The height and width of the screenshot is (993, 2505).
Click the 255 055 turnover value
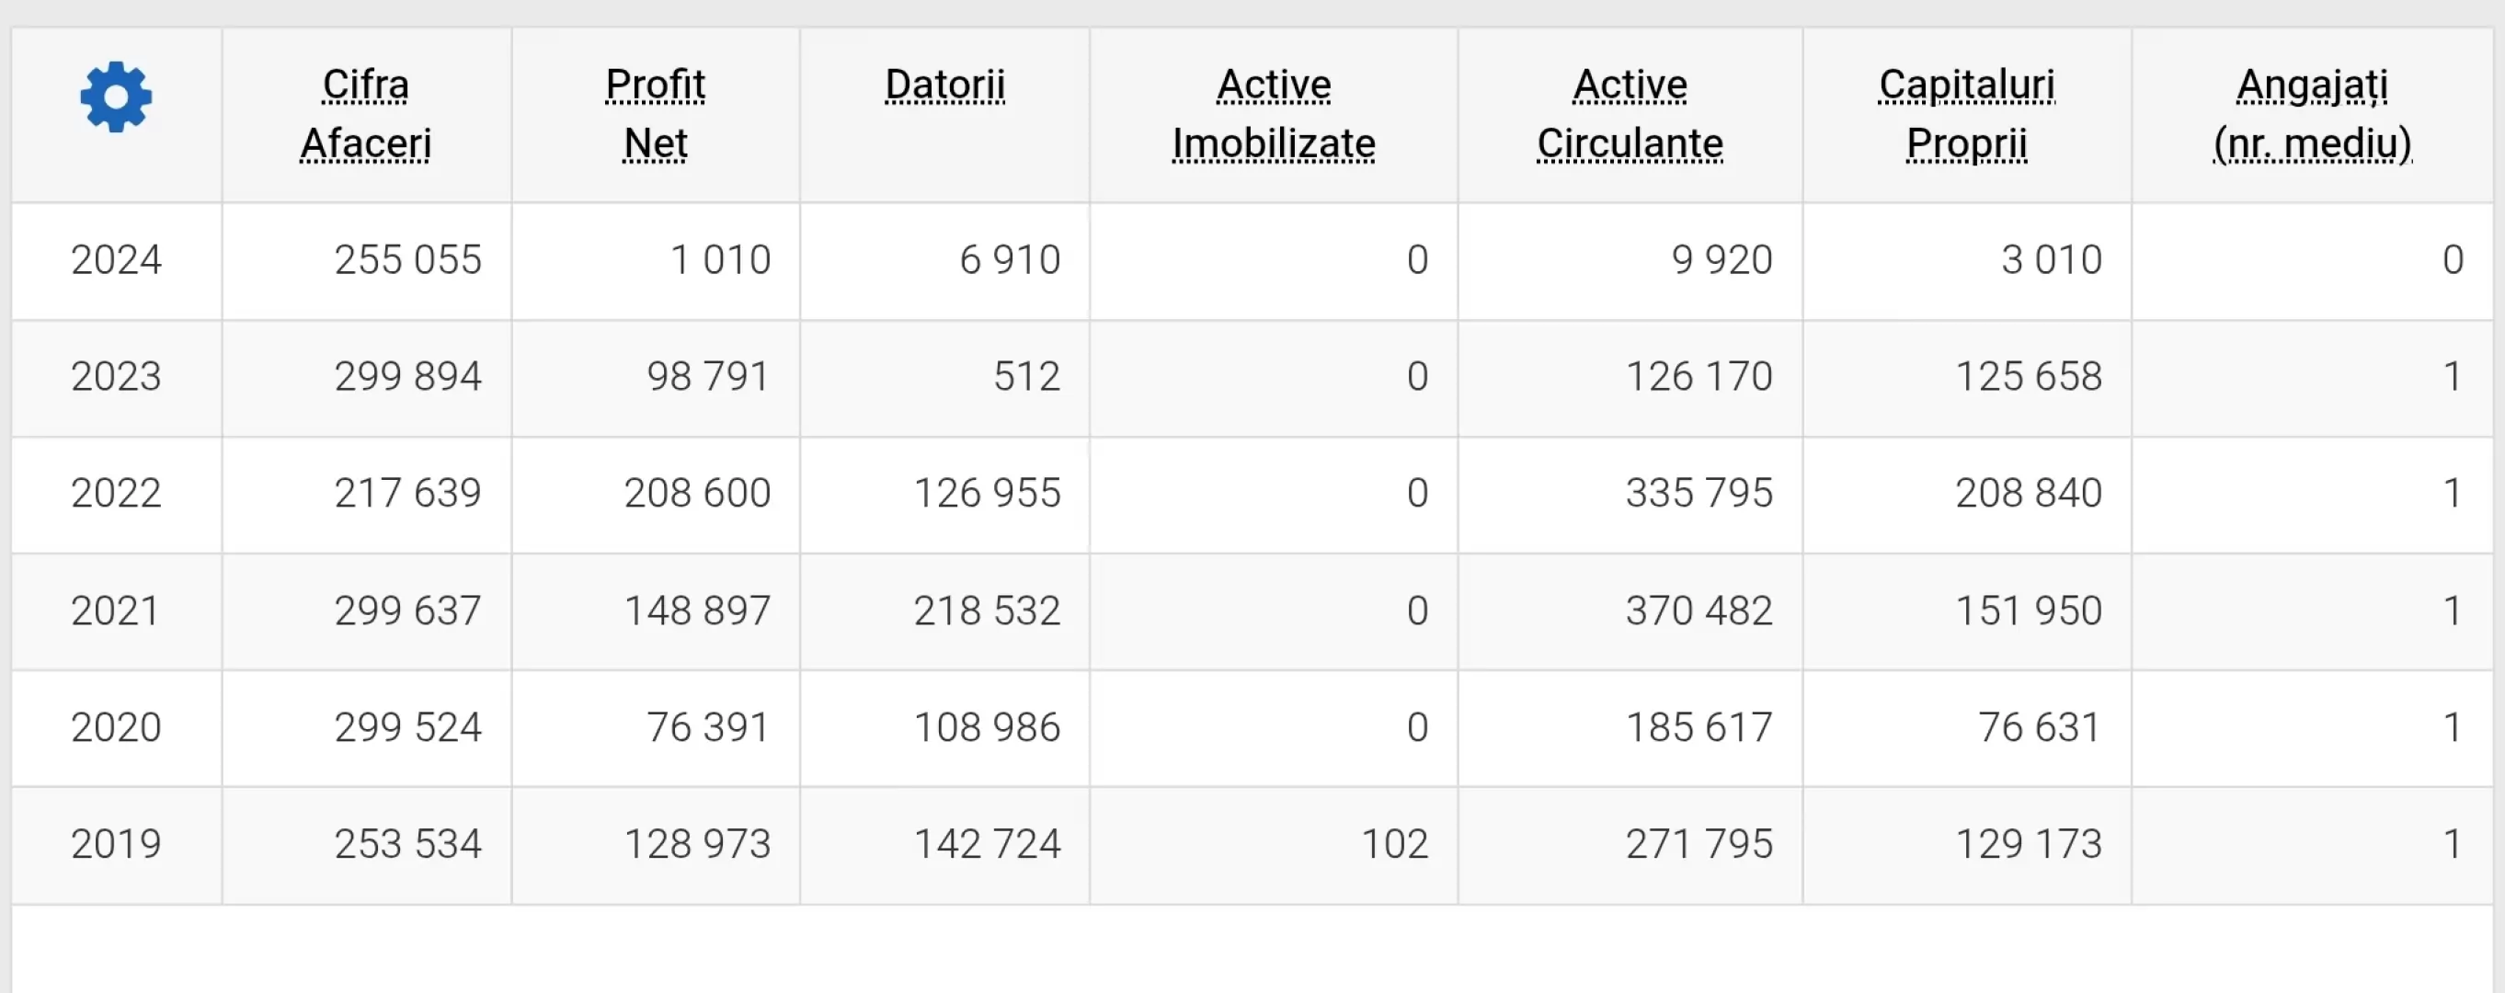[x=407, y=259]
